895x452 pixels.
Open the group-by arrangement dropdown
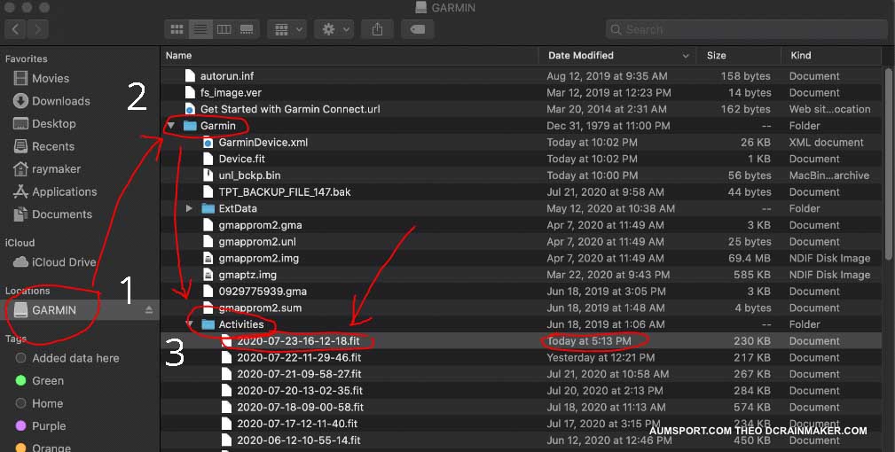click(288, 29)
